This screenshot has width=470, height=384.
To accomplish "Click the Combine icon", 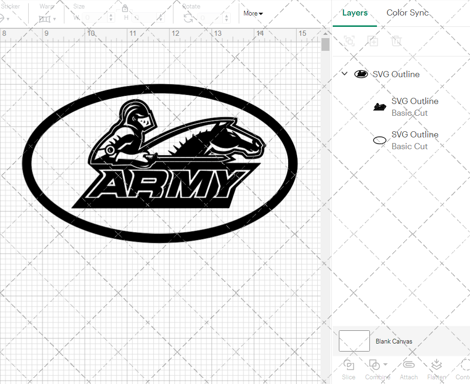I will tap(375, 365).
